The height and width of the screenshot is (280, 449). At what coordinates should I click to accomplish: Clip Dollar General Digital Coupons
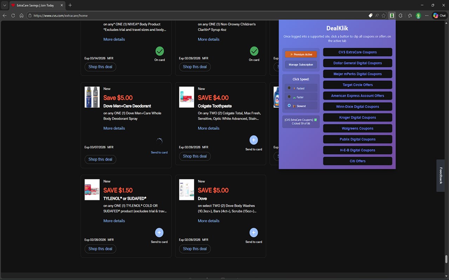357,63
